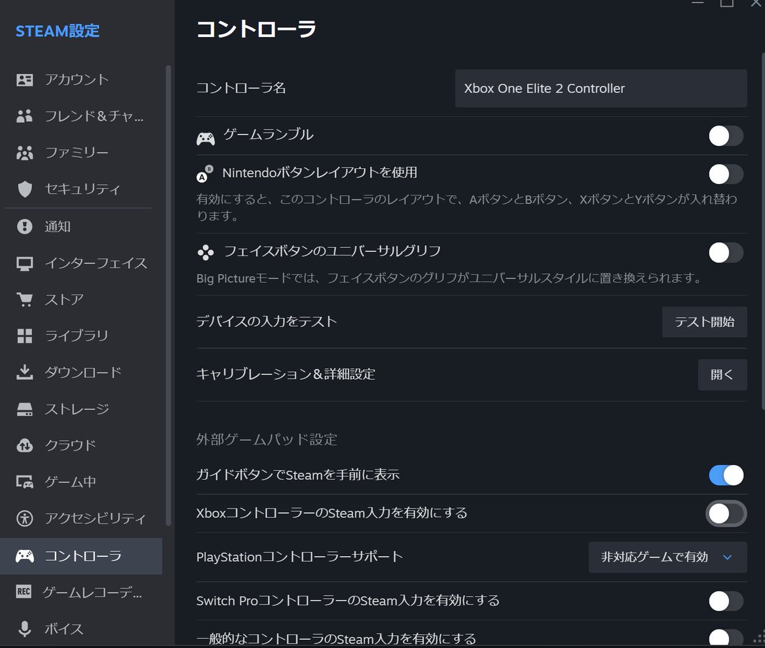Screen dimensions: 765x648
Task: Click the four-dot face button glyph icon
Action: 205,253
